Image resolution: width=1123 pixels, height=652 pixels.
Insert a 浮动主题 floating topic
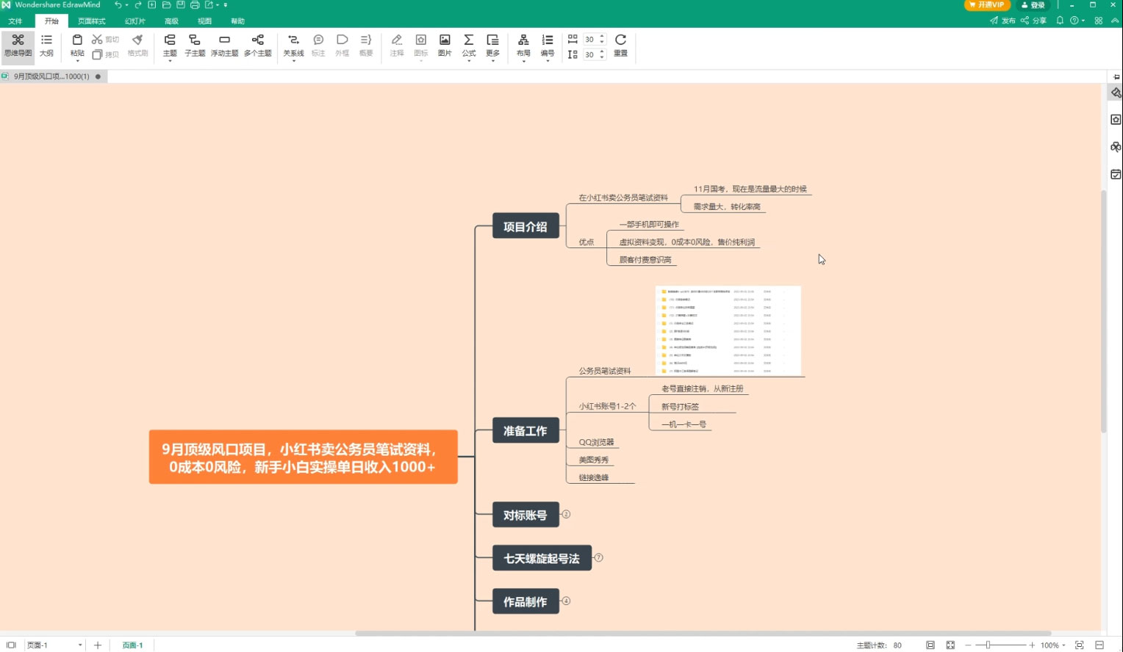coord(223,46)
